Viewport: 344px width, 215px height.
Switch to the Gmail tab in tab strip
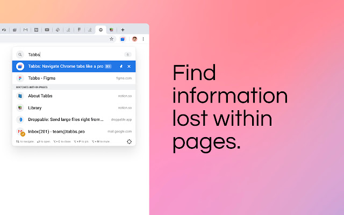coord(25,30)
